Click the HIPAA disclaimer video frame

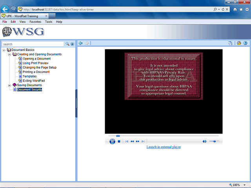[x=164, y=91]
